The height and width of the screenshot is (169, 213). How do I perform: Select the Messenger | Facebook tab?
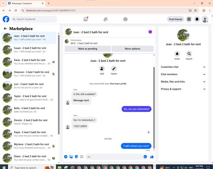point(26,3)
